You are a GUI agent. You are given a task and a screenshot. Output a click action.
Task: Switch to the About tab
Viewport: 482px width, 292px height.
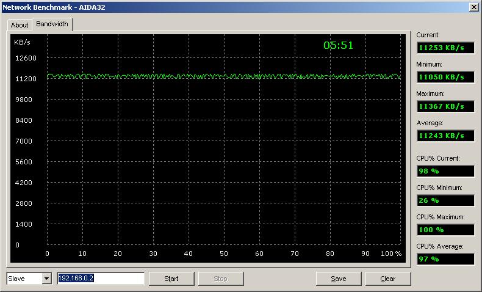pos(20,25)
